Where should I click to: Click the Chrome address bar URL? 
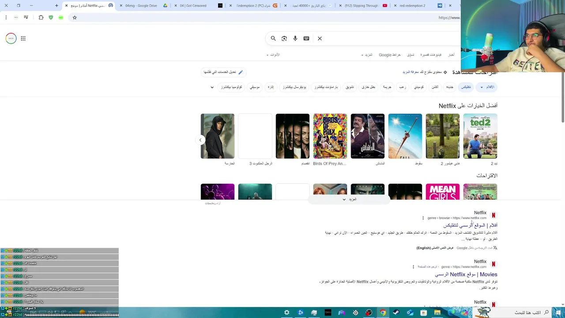449,18
